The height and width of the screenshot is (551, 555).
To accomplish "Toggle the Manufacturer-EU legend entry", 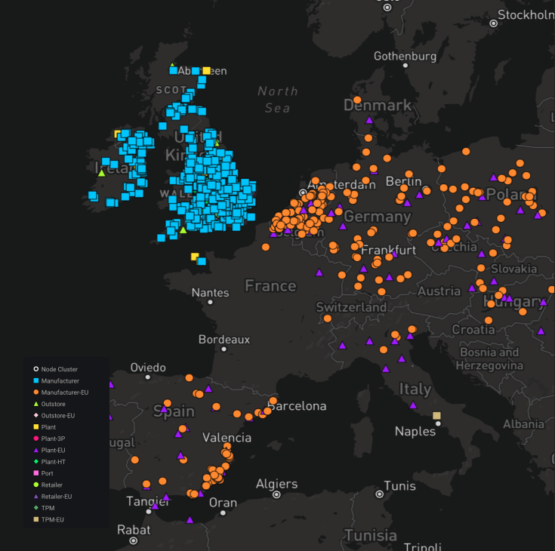I will (x=65, y=392).
